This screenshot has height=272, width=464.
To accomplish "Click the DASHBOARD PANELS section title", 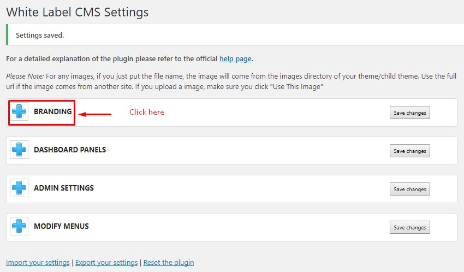I will coord(70,150).
